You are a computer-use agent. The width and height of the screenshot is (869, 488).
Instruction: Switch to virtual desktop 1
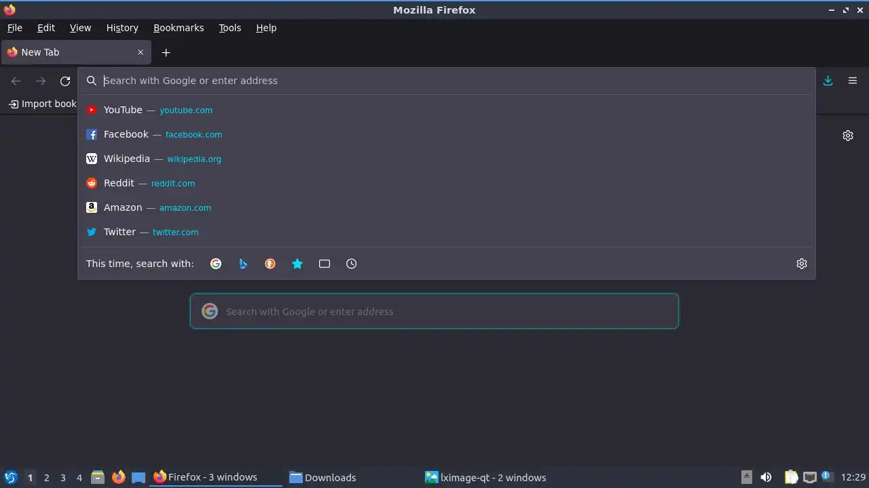[30, 478]
